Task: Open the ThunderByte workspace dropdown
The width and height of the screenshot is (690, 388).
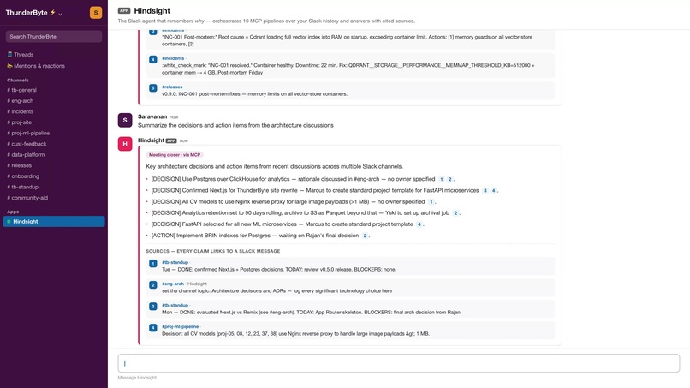Action: coord(34,13)
